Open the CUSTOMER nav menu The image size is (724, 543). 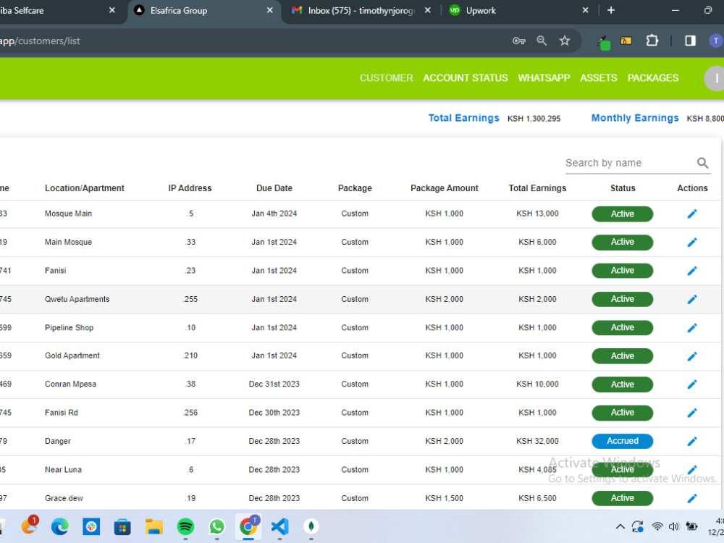tap(387, 78)
